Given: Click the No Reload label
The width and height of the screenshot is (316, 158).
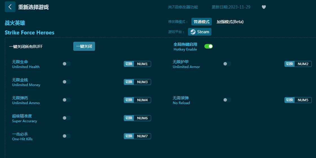Looking at the screenshot, I should [181, 103].
